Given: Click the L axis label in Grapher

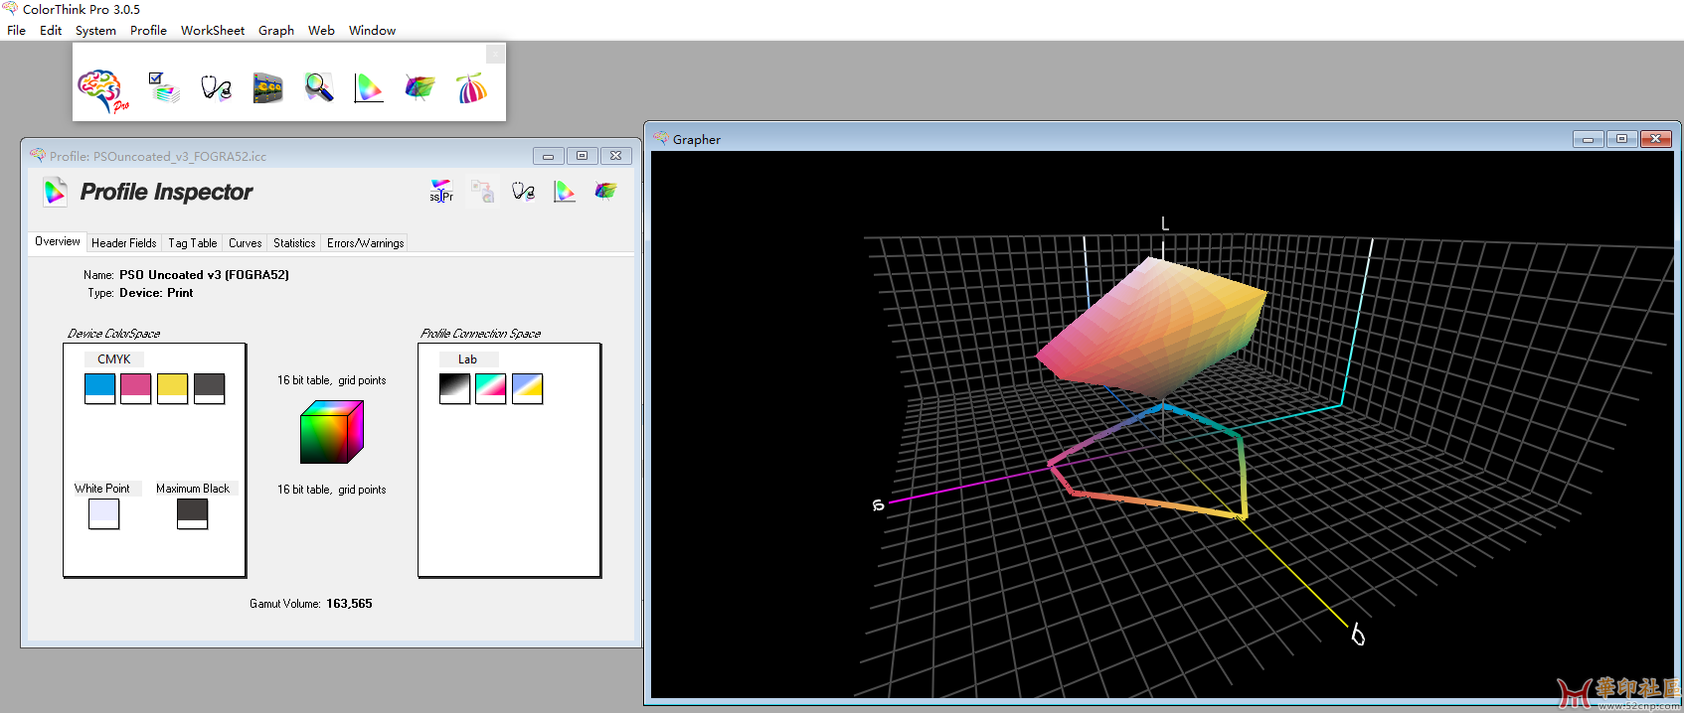Looking at the screenshot, I should 1165,223.
